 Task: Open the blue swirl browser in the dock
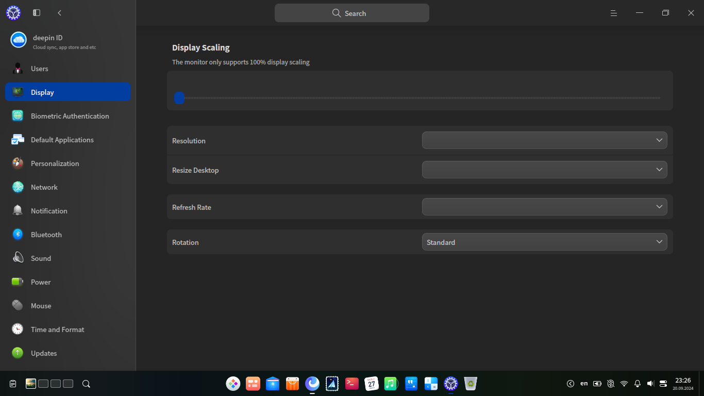[312, 383]
